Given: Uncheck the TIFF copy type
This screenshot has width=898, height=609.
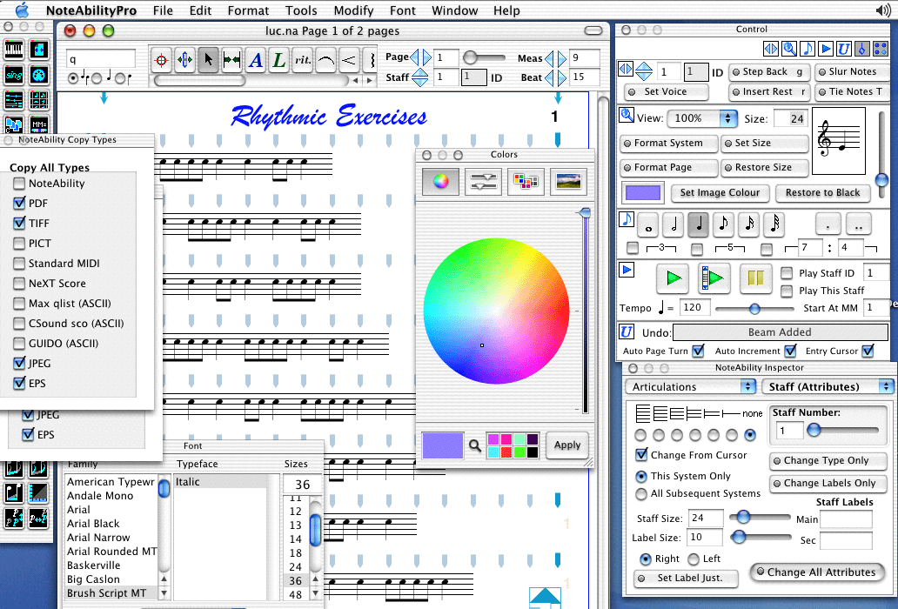Looking at the screenshot, I should pyautogui.click(x=20, y=224).
